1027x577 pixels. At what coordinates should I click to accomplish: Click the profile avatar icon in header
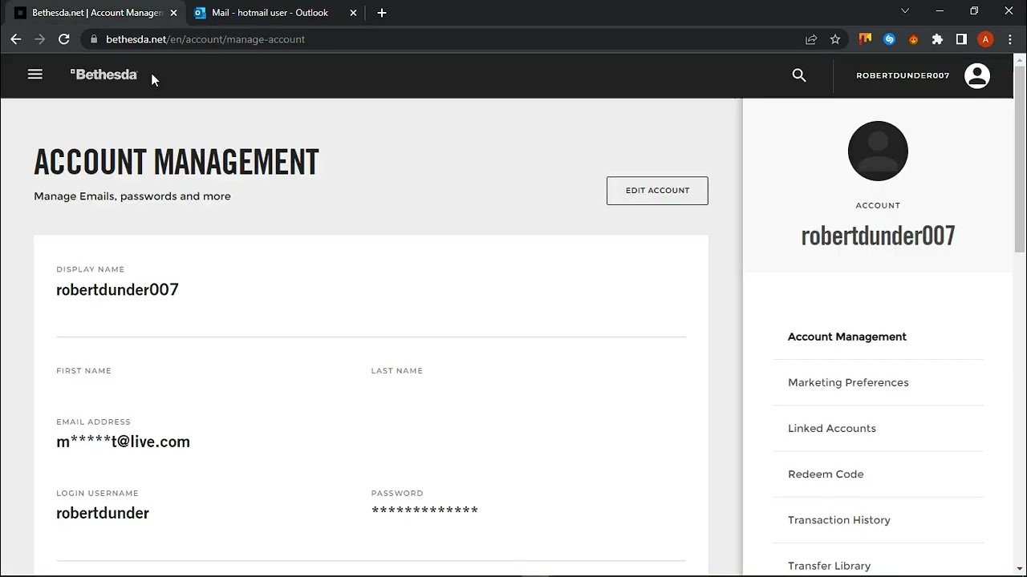pyautogui.click(x=977, y=75)
